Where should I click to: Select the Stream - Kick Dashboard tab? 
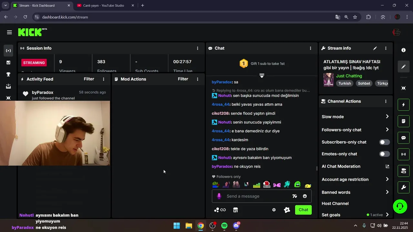pyautogui.click(x=42, y=5)
